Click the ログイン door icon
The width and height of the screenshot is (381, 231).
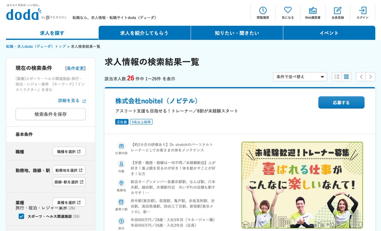click(362, 11)
